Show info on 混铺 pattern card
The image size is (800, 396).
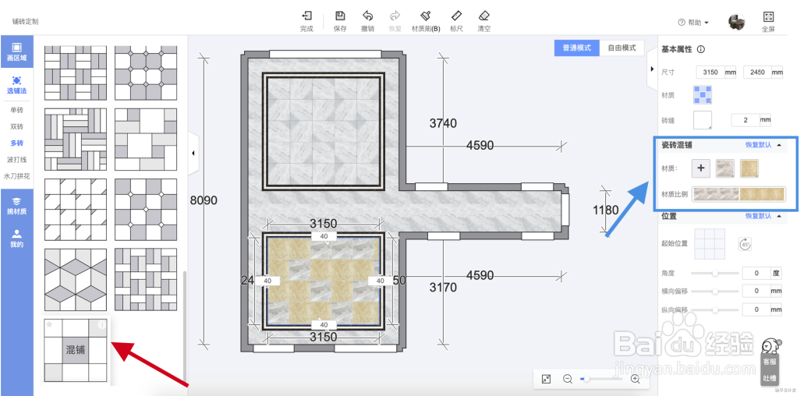[101, 324]
